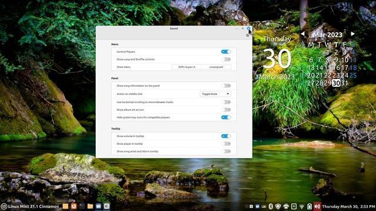Minimize the Sound window
Viewport: 376px width, 211px height.
point(237,29)
